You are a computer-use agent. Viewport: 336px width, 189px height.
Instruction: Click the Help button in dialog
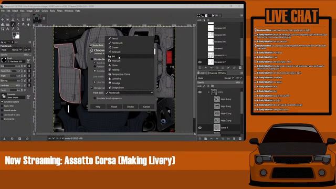pos(98,107)
